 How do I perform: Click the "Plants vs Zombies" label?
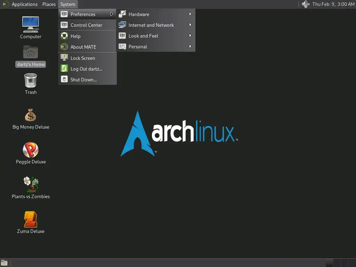31,196
